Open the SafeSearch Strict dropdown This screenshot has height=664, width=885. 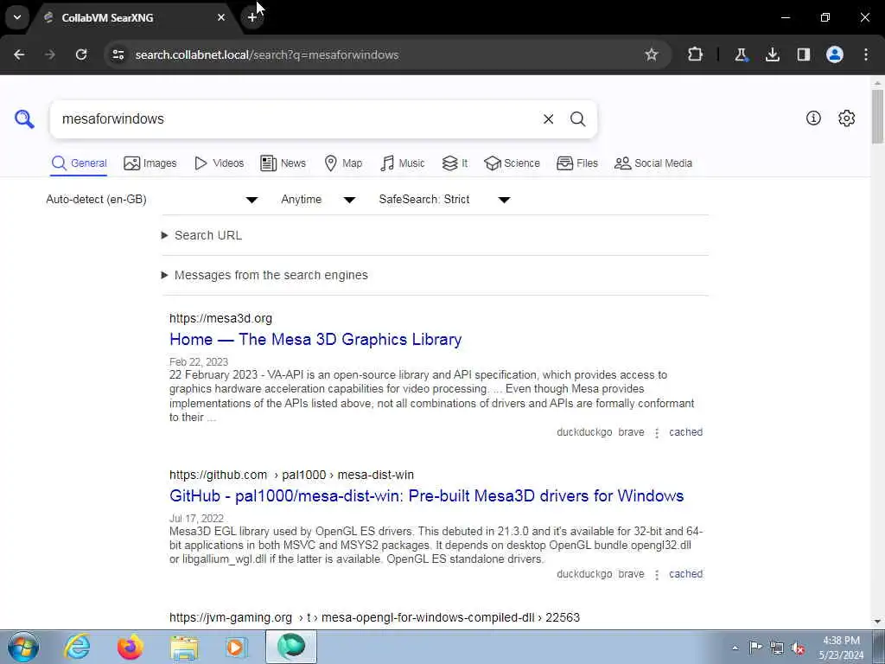point(444,200)
